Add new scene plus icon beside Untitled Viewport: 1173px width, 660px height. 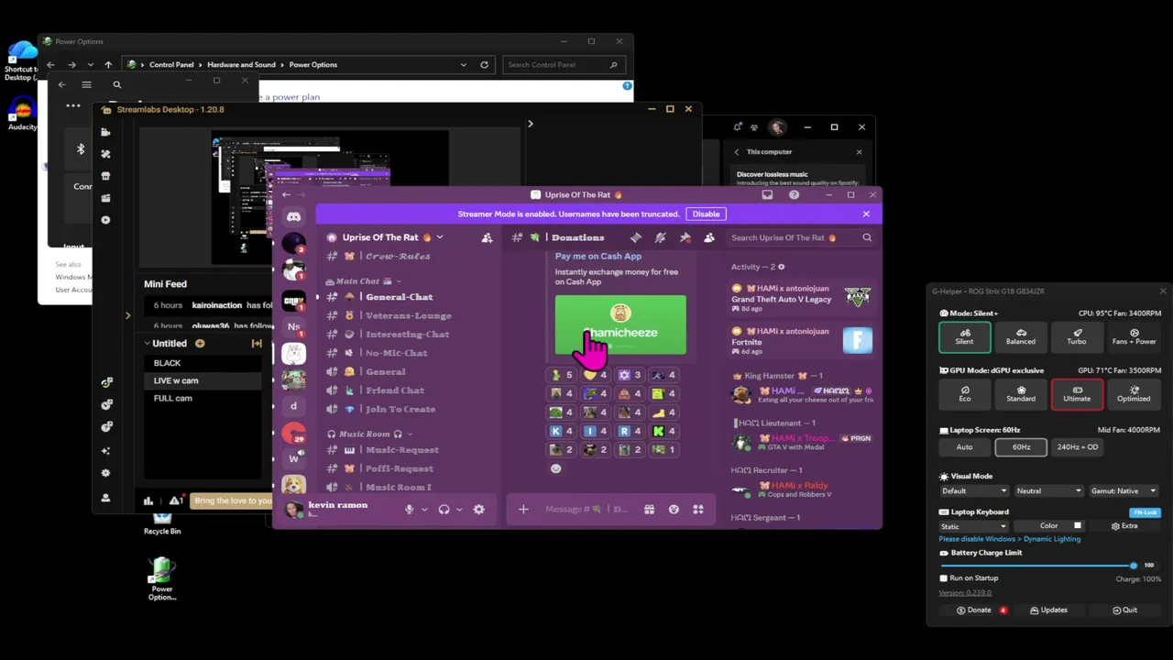click(x=200, y=343)
